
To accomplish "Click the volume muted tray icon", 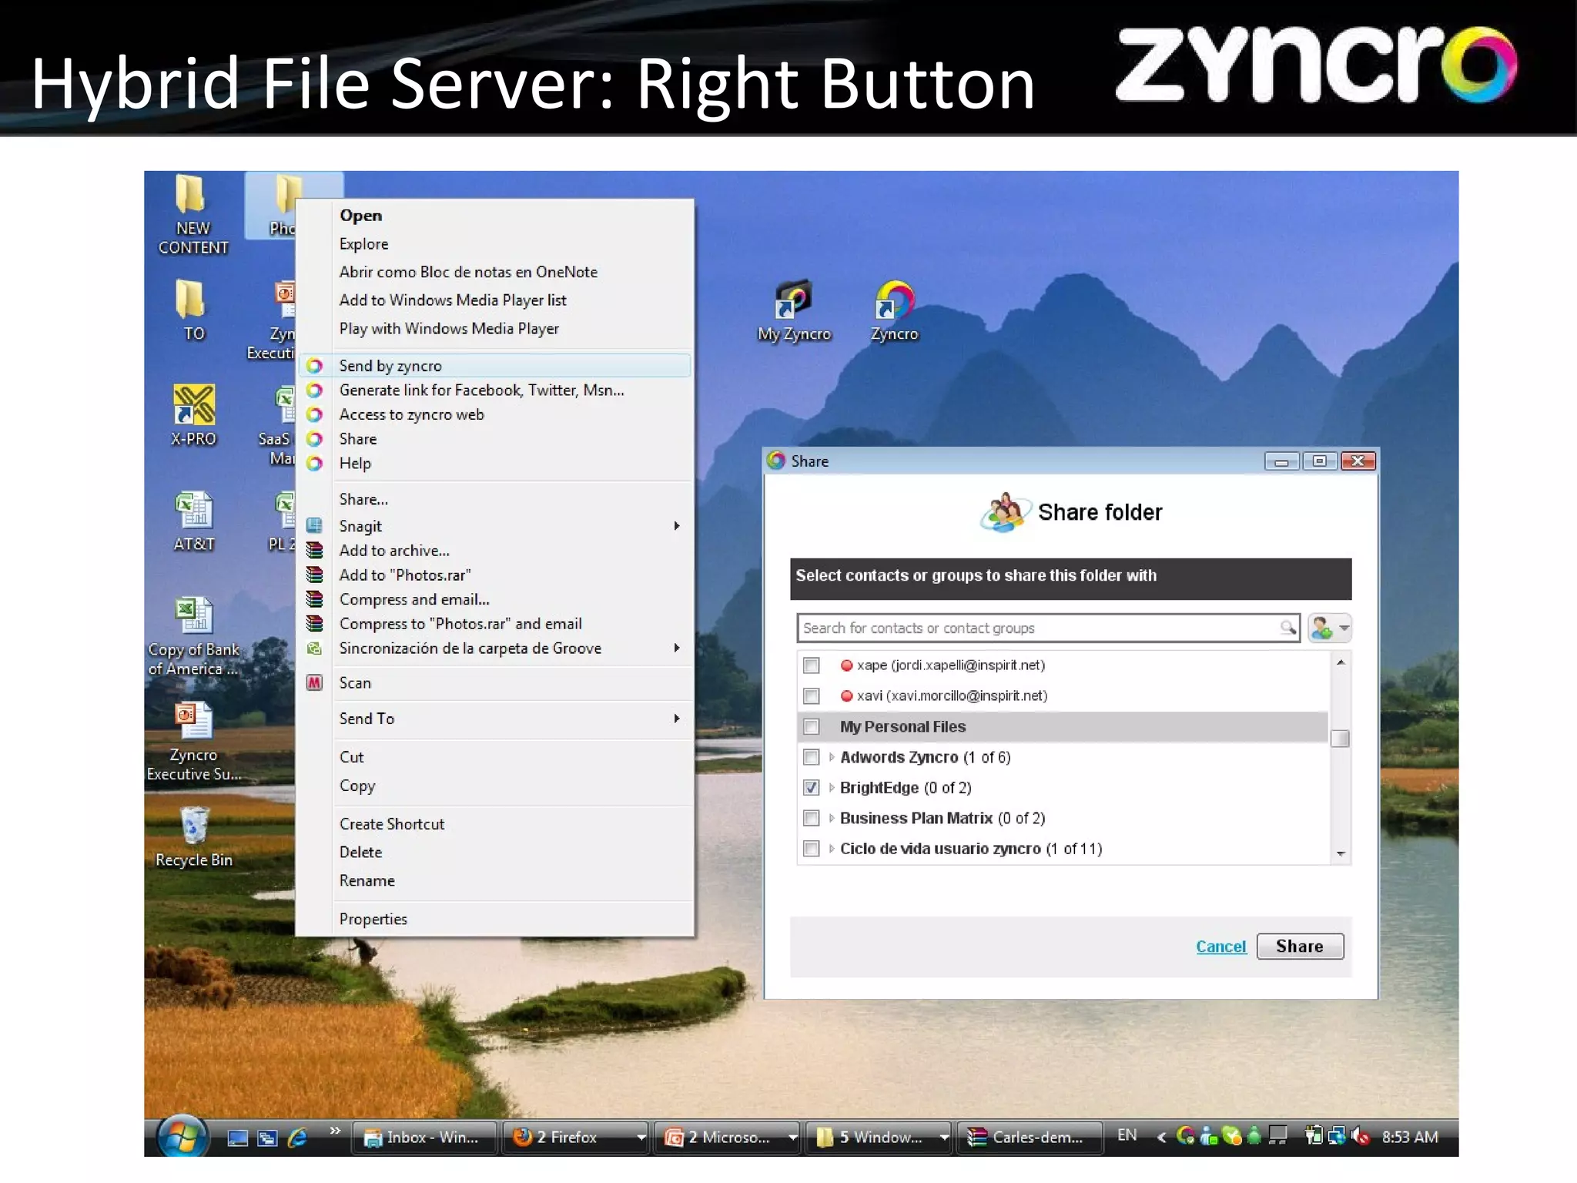I will tap(1361, 1136).
